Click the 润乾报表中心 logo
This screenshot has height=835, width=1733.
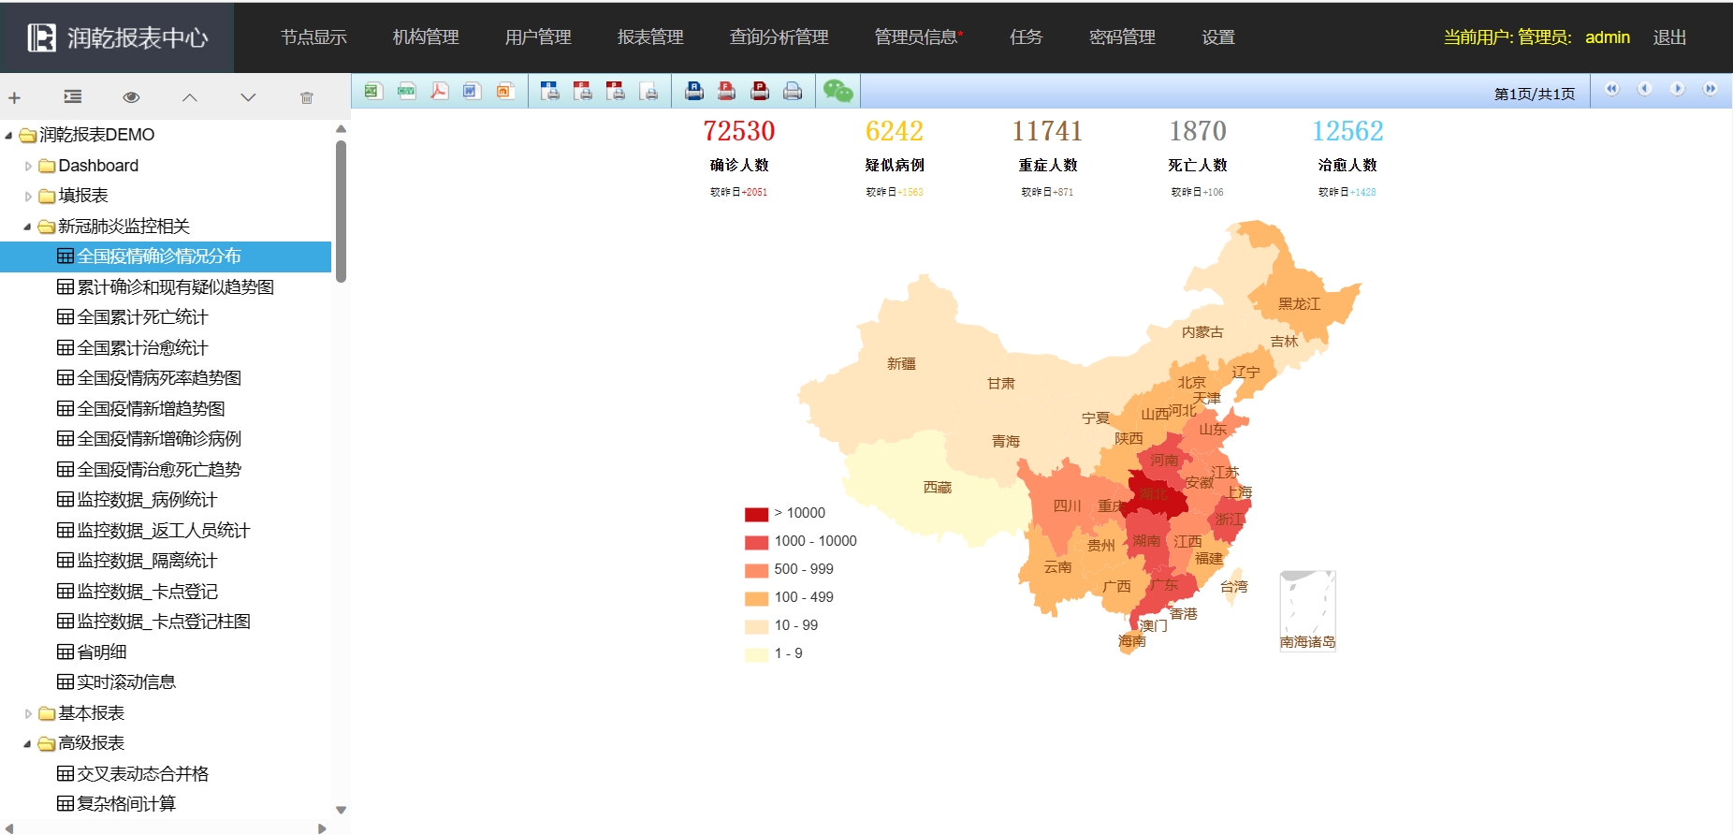click(x=118, y=37)
